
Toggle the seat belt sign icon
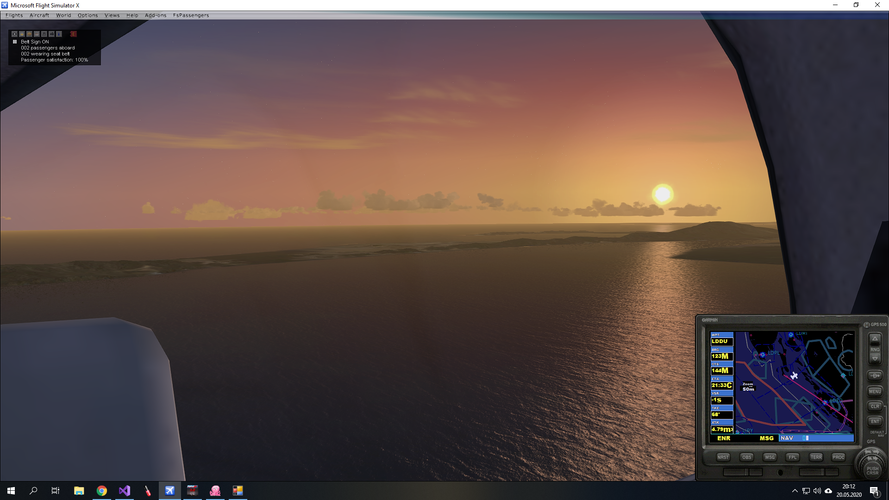point(14,34)
